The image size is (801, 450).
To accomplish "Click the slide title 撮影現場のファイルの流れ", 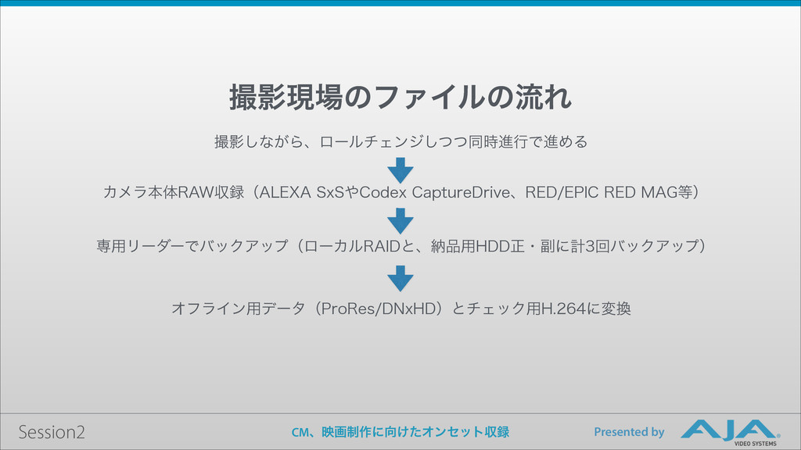I will click(x=400, y=97).
